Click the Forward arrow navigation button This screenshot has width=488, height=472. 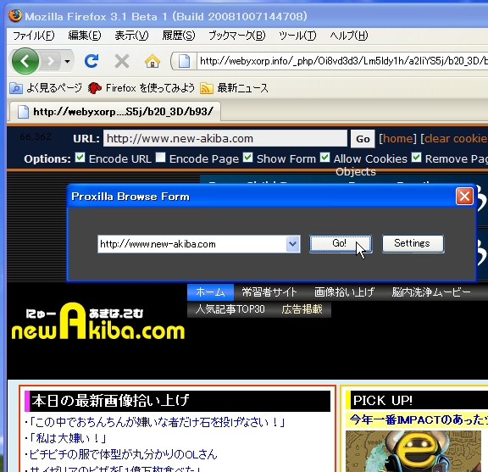click(50, 61)
